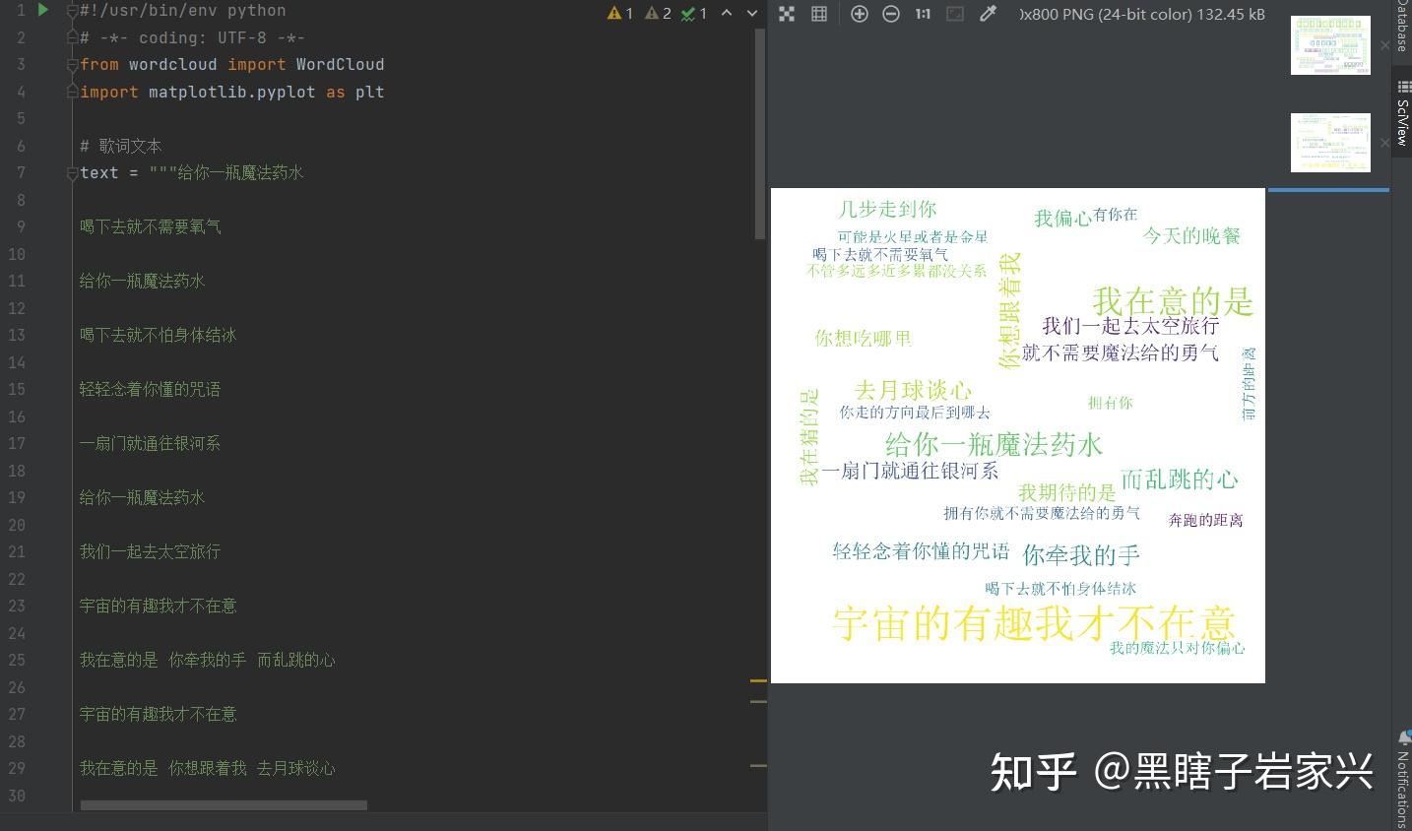Close the second plot thumbnail

tap(1384, 142)
